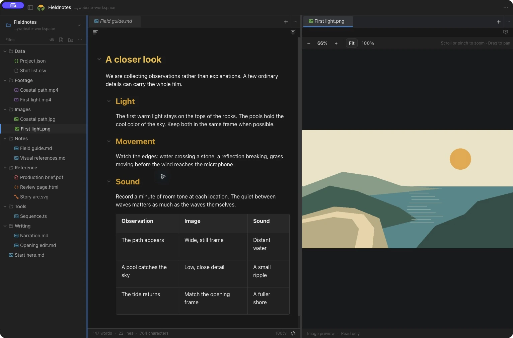The image size is (513, 338).
Task: Set the image zoom to 100%
Action: tap(368, 43)
